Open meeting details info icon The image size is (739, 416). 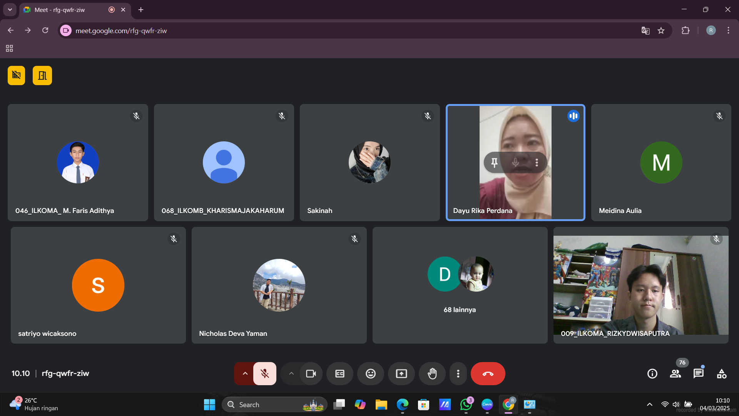pos(652,374)
